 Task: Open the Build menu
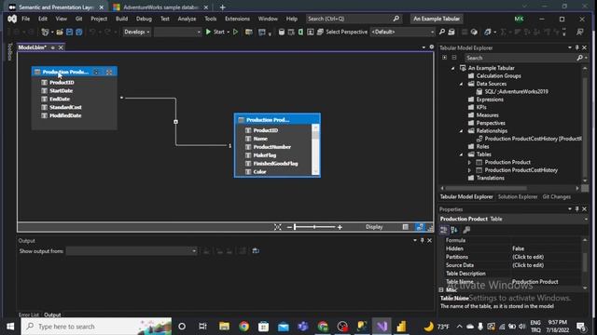click(121, 19)
